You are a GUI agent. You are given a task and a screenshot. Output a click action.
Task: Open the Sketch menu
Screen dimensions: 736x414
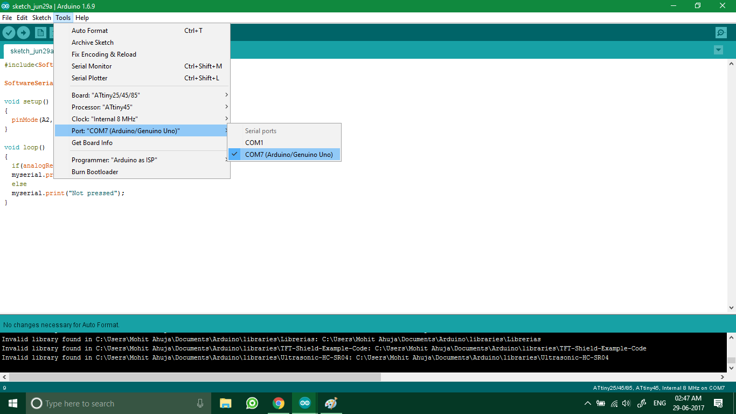pos(41,18)
